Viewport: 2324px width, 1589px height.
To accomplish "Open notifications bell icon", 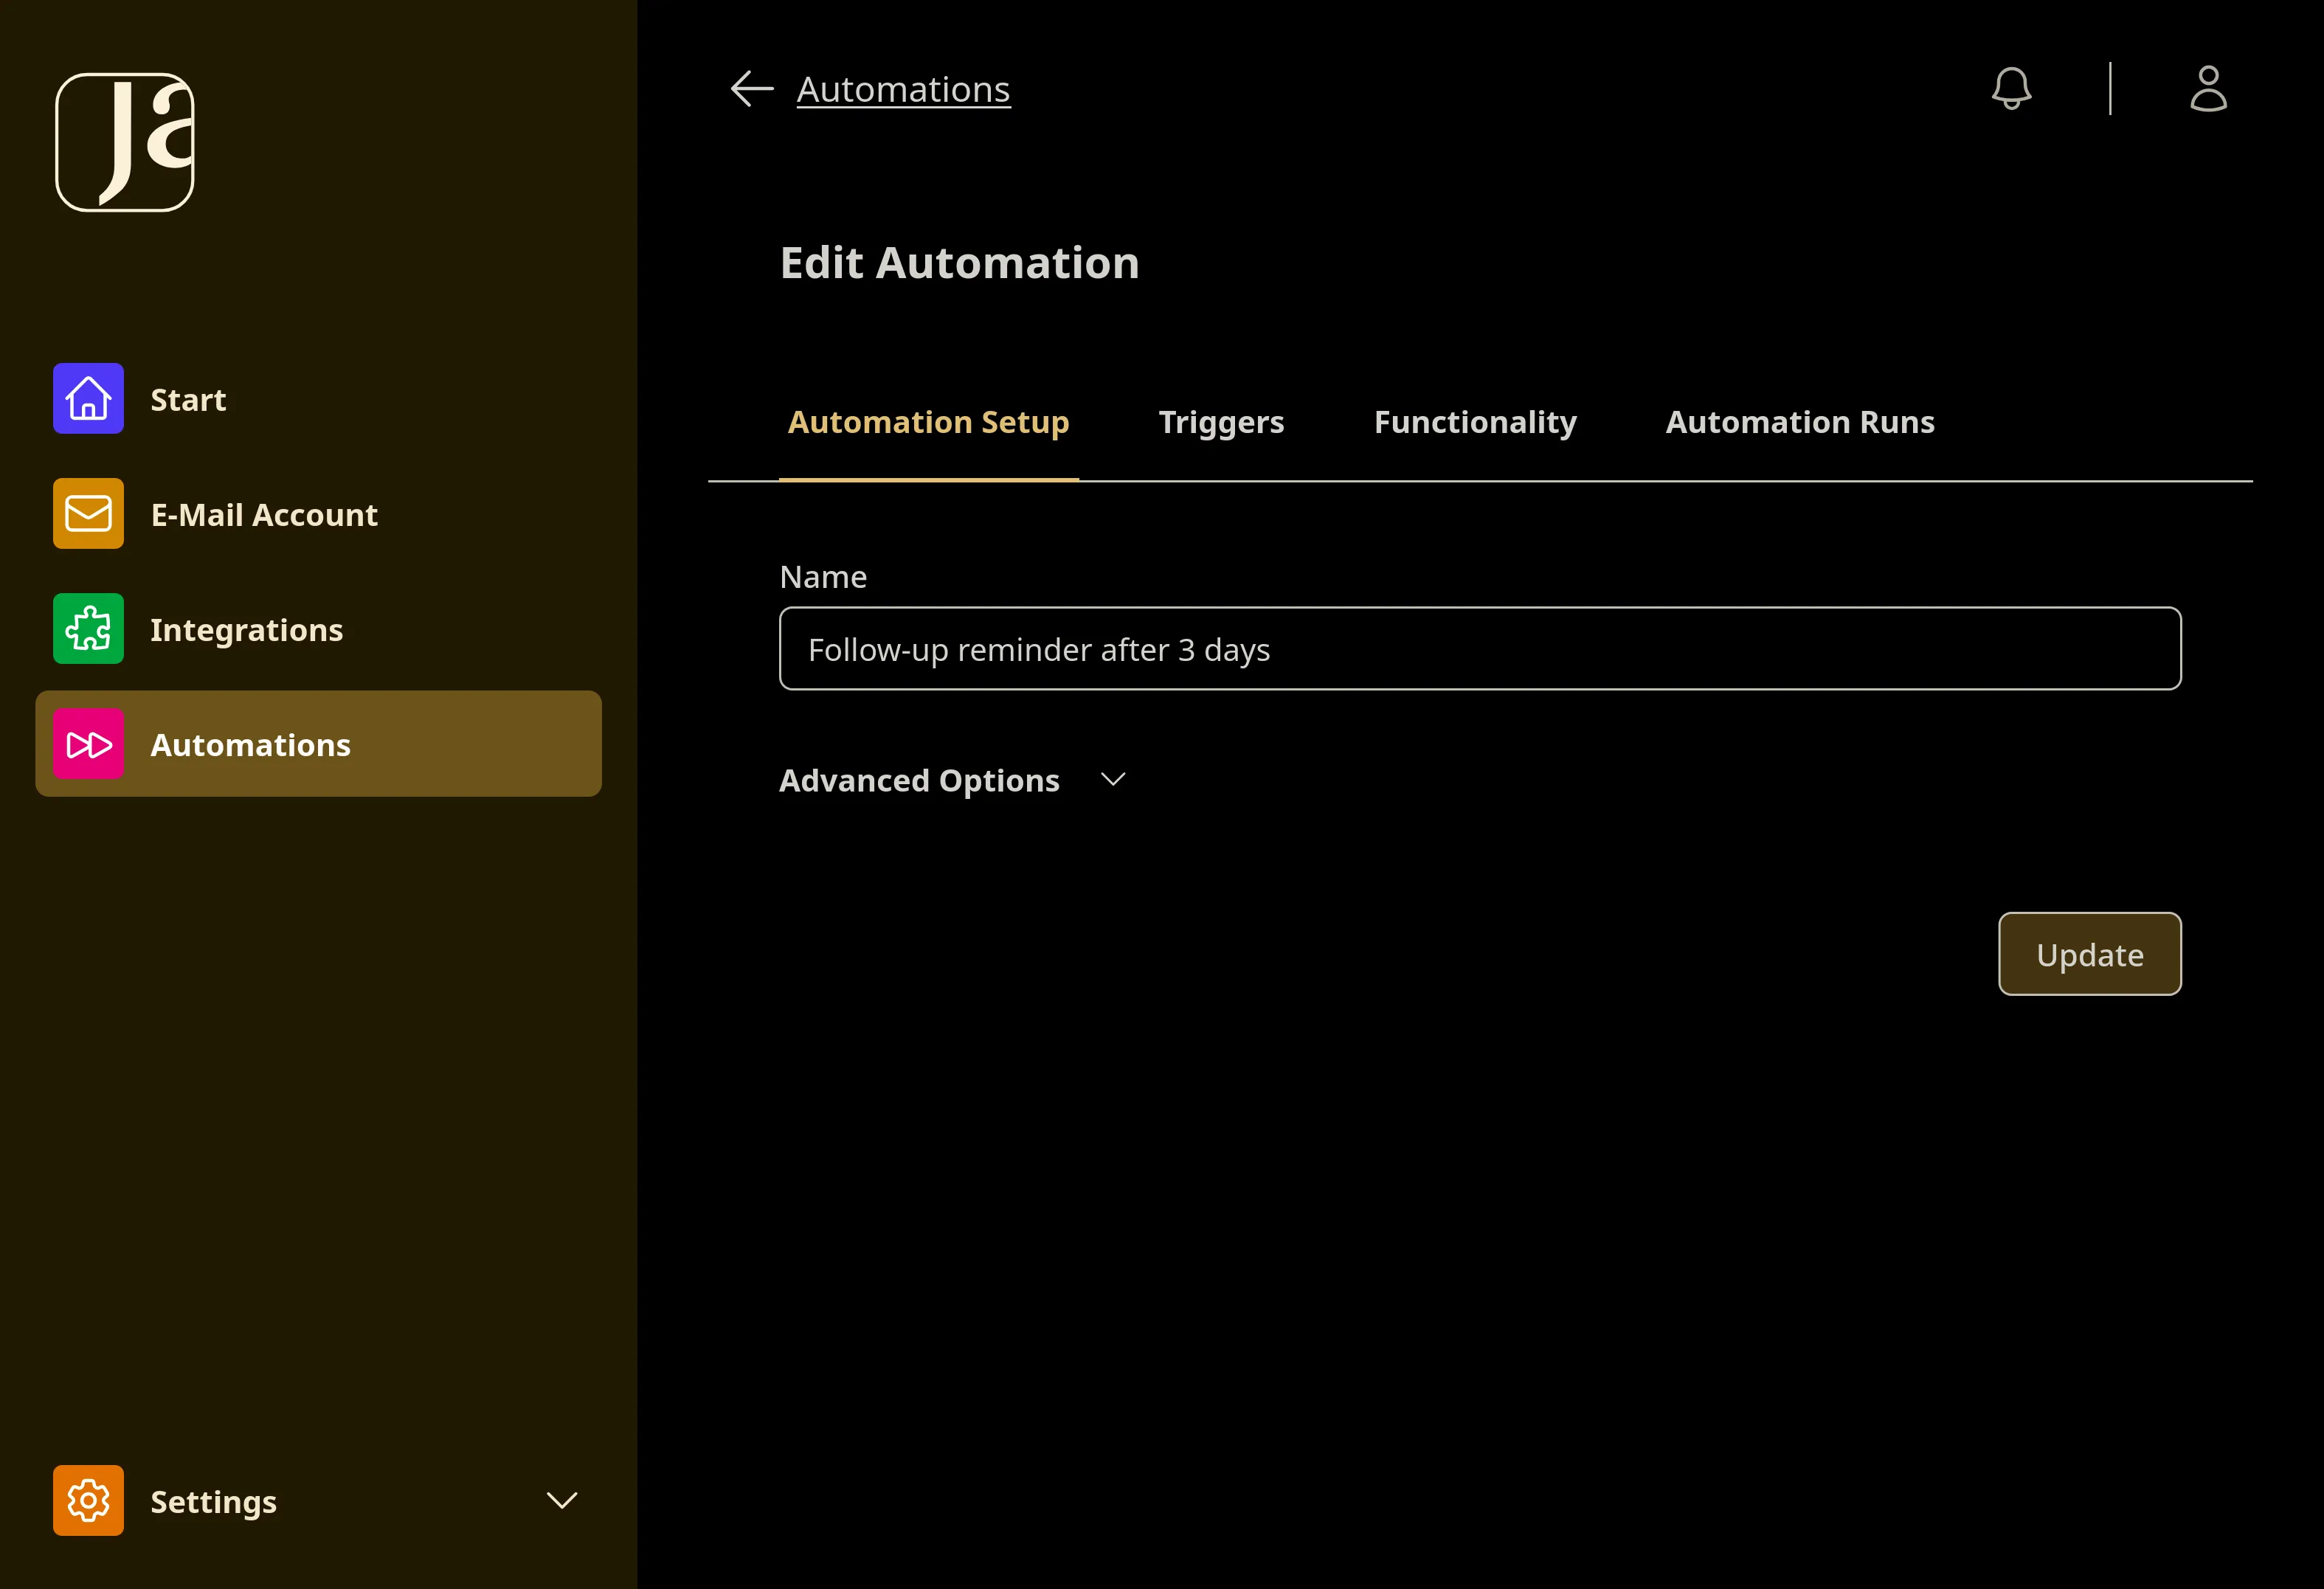I will click(2011, 89).
